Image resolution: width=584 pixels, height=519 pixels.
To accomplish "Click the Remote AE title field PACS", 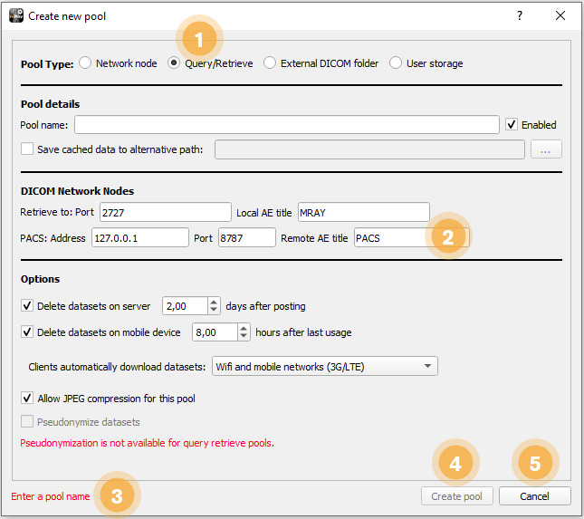I will tap(411, 237).
